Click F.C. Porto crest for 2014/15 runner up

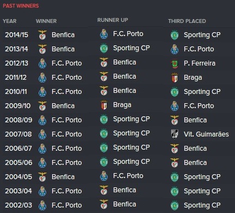104,34
